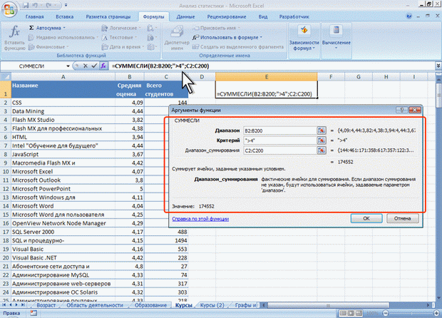Open the Name Box dropdown arrow

coord(68,66)
